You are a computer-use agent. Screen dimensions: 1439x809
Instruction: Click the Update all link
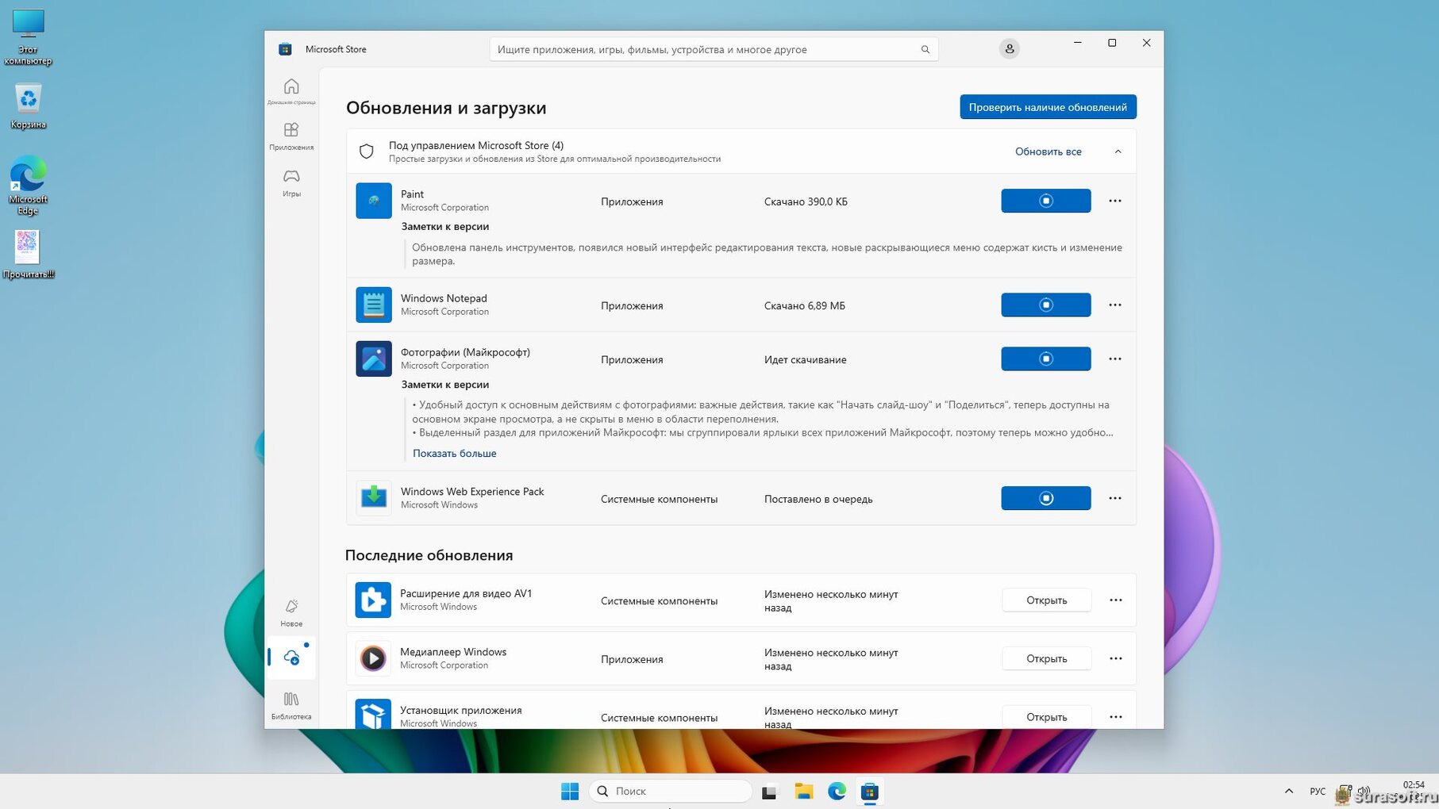(1048, 151)
